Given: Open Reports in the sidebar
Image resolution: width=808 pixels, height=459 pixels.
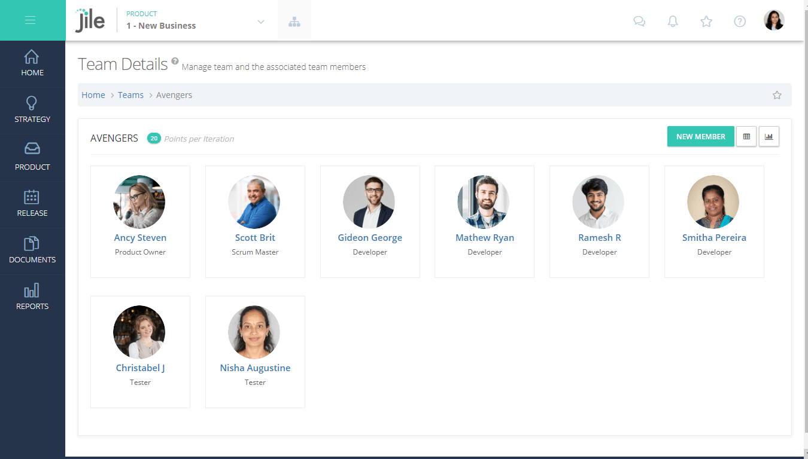Looking at the screenshot, I should point(32,297).
